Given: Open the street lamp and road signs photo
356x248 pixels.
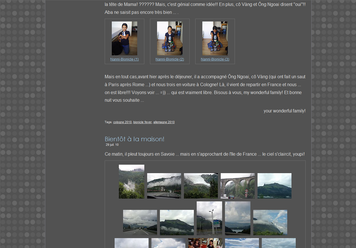Looking at the screenshot, I should (209, 218).
